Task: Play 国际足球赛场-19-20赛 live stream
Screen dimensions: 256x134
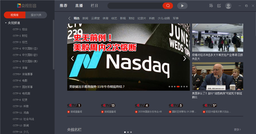Action: tap(182, 112)
